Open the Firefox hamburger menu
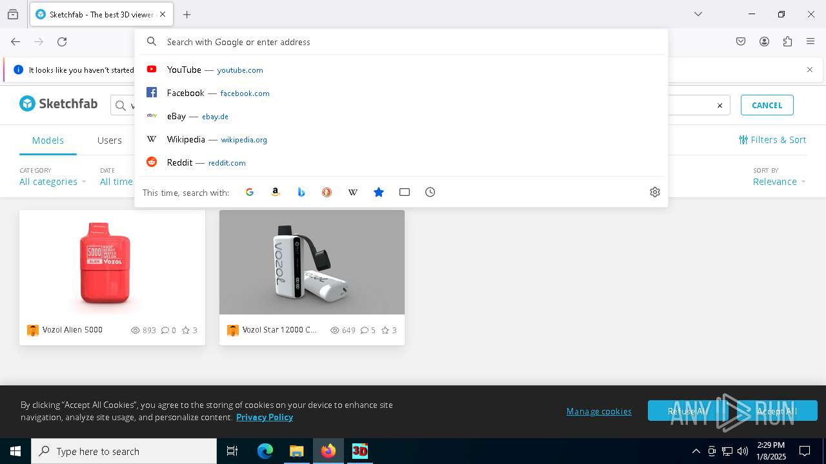This screenshot has width=826, height=464. click(x=811, y=42)
